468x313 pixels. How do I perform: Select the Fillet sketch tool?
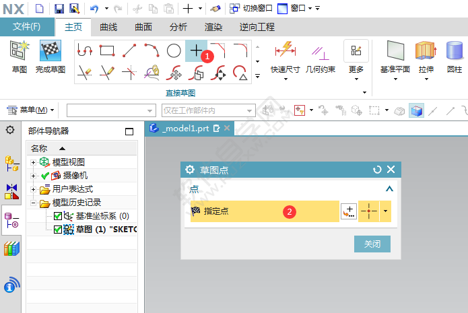(x=240, y=50)
